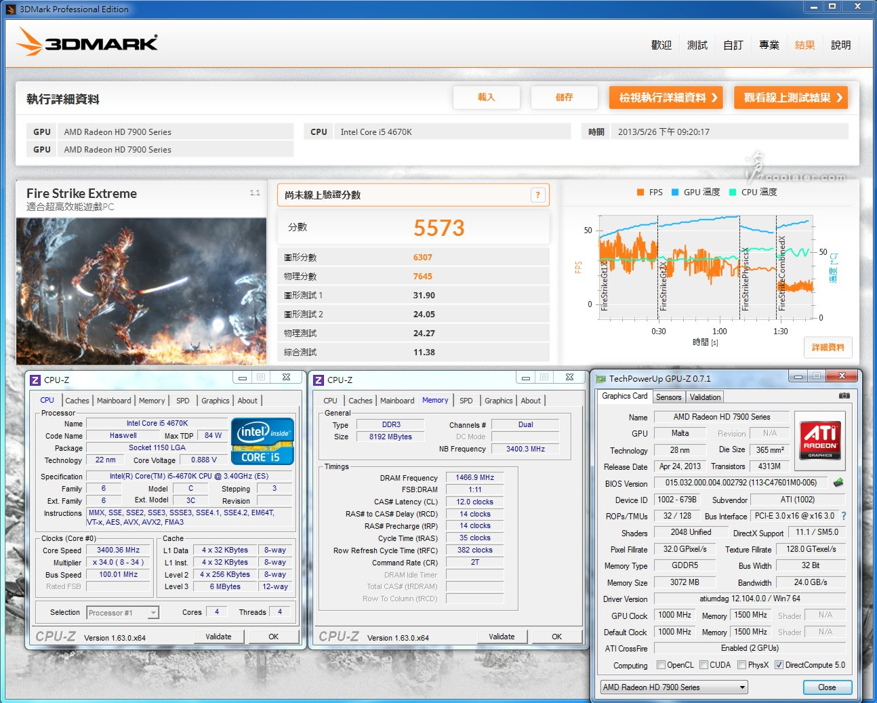Image resolution: width=877 pixels, height=703 pixels.
Task: Switch to Sensors tab in GPU-Z
Action: 668,397
